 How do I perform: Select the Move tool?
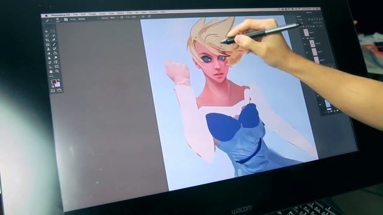(47, 32)
